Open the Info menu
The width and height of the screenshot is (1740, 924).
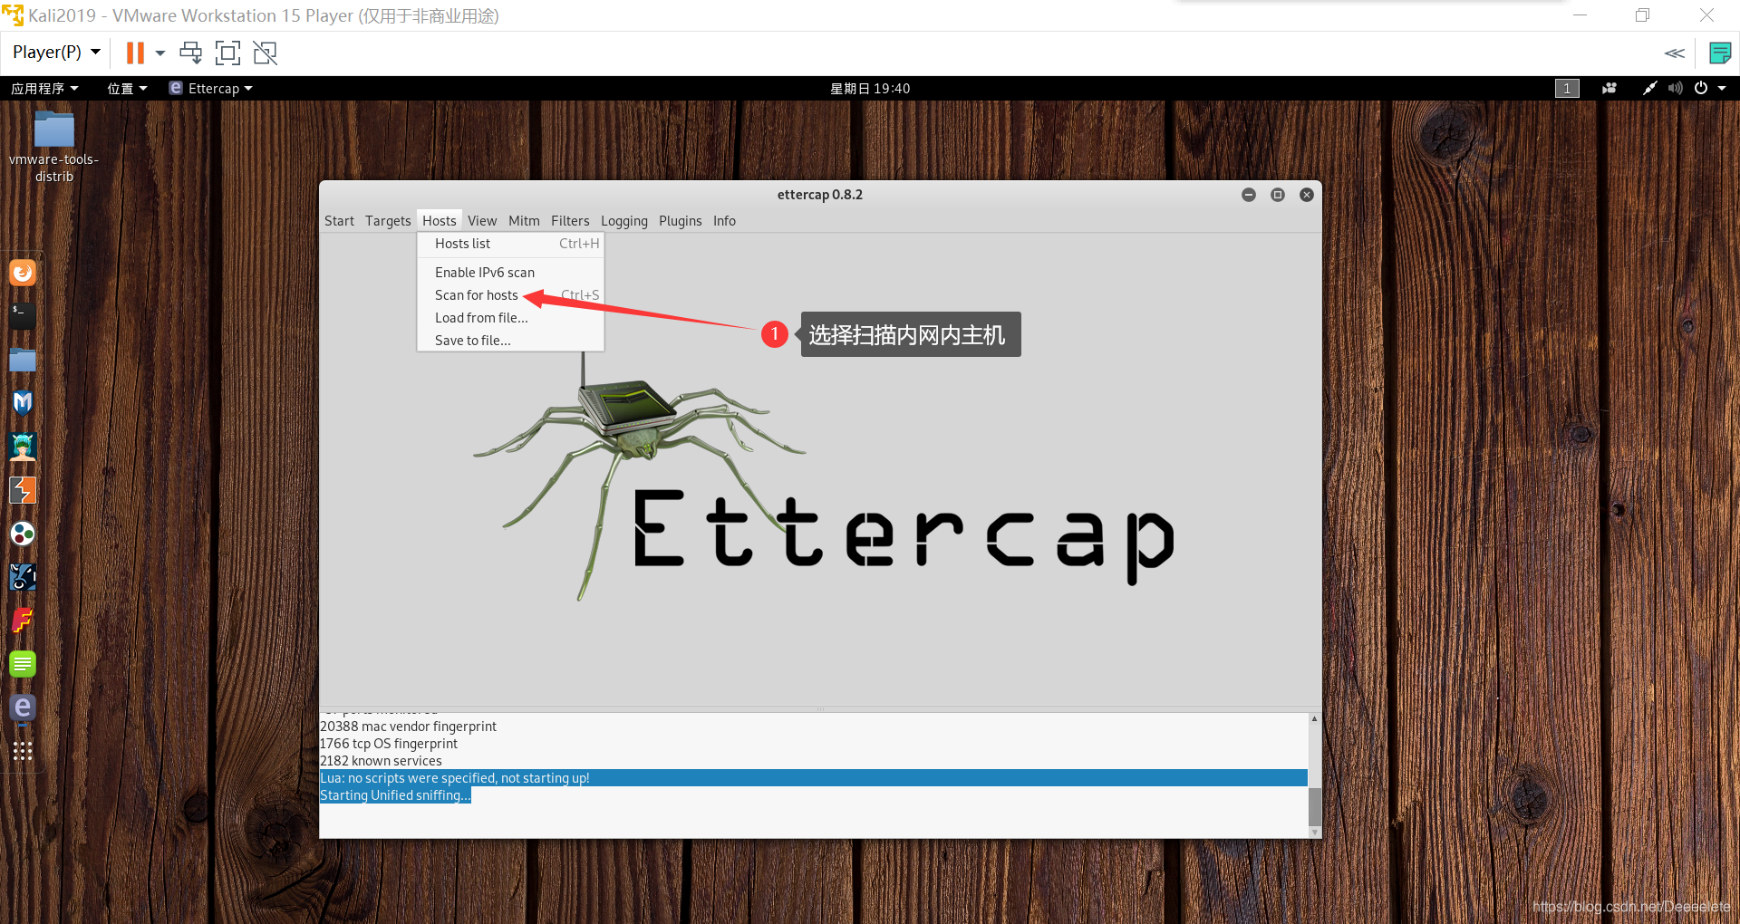724,221
